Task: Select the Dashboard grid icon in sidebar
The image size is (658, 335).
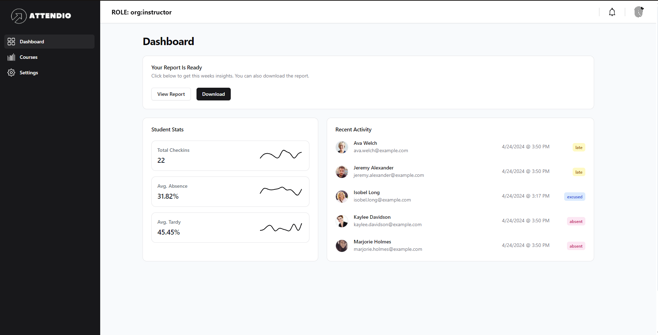Action: coord(11,42)
